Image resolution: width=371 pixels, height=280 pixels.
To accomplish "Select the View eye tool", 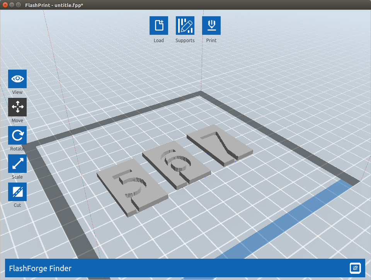I will click(x=17, y=79).
